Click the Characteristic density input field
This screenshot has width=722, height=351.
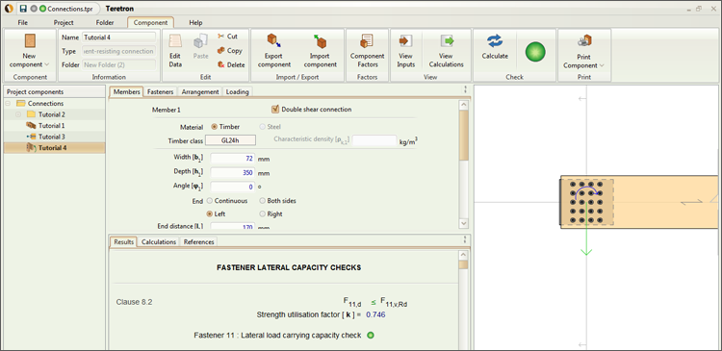(x=374, y=140)
